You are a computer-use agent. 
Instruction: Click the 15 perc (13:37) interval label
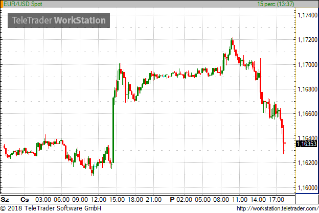tap(276, 4)
